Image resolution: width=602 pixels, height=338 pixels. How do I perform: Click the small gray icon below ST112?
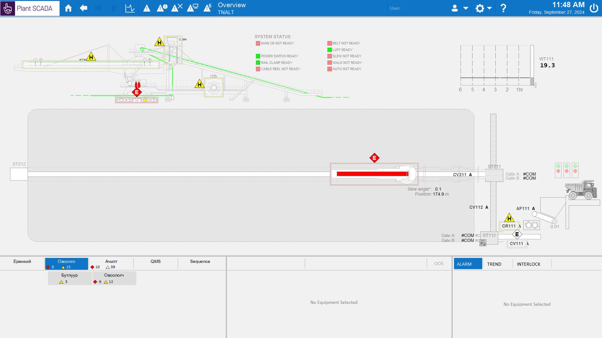(483, 243)
